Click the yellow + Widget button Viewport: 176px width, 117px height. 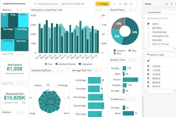pos(102,4)
